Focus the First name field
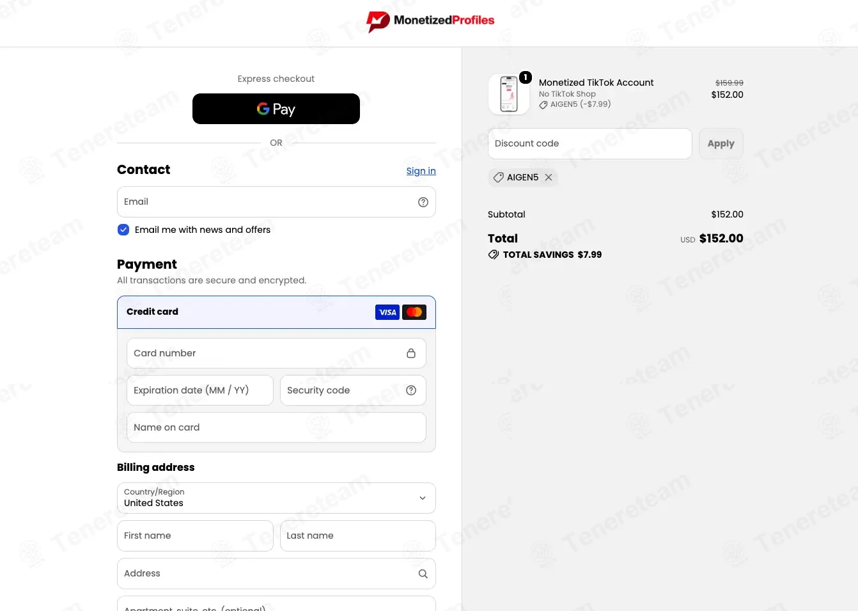 (x=195, y=536)
